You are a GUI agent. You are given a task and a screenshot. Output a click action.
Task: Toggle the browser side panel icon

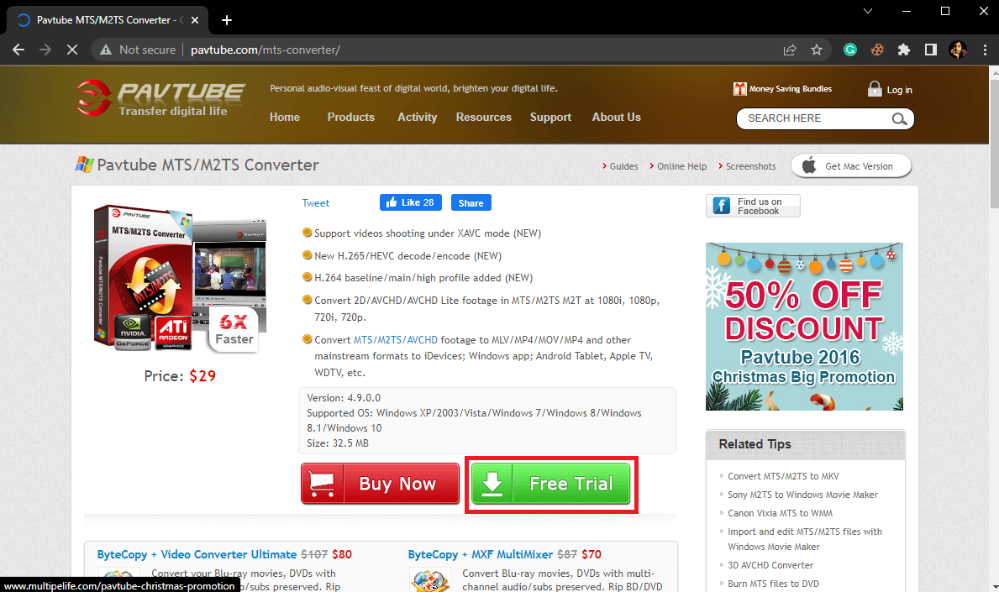[x=931, y=50]
